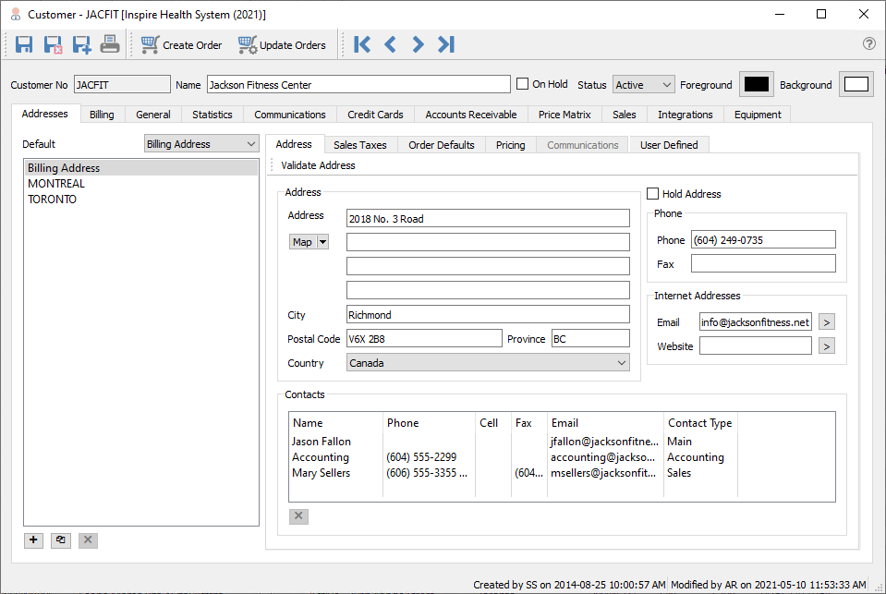Screen dimensions: 886x594
Task: Click the Print icon in toolbar
Action: click(x=110, y=44)
